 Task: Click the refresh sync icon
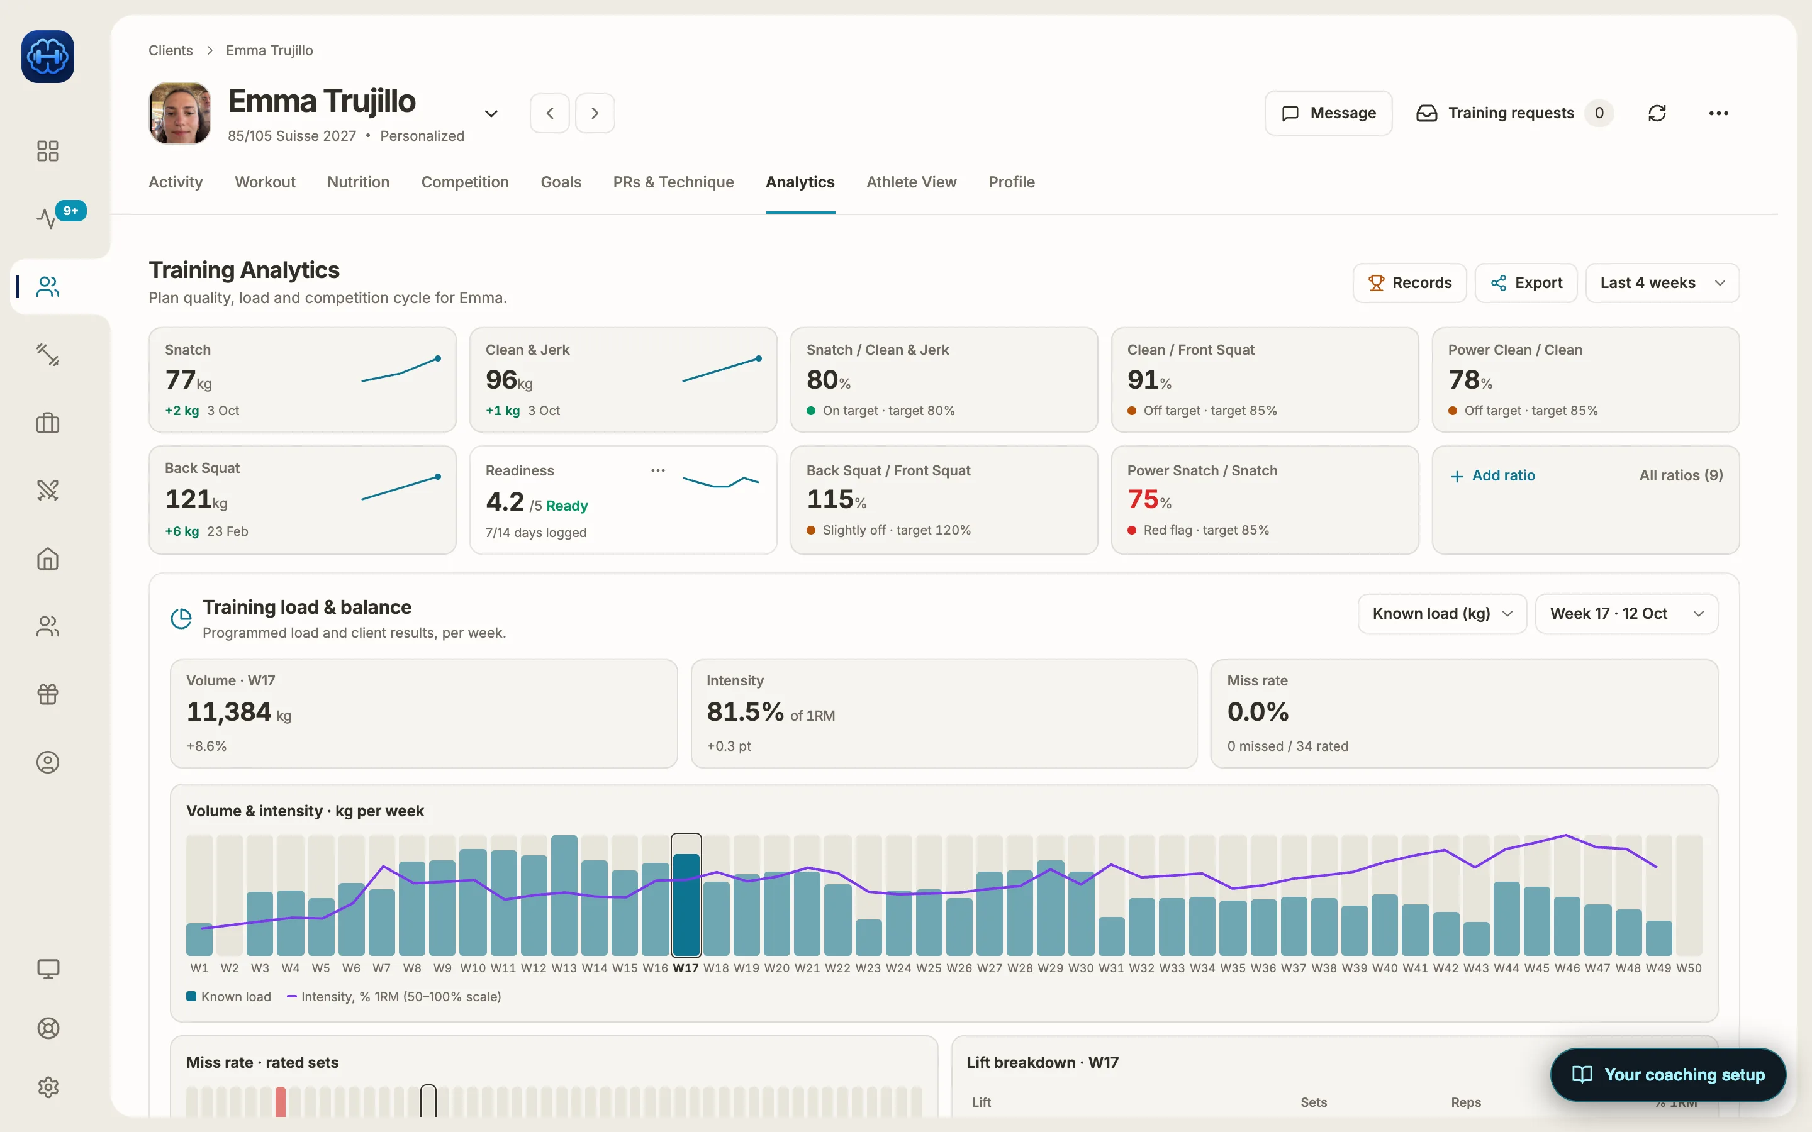pos(1657,113)
